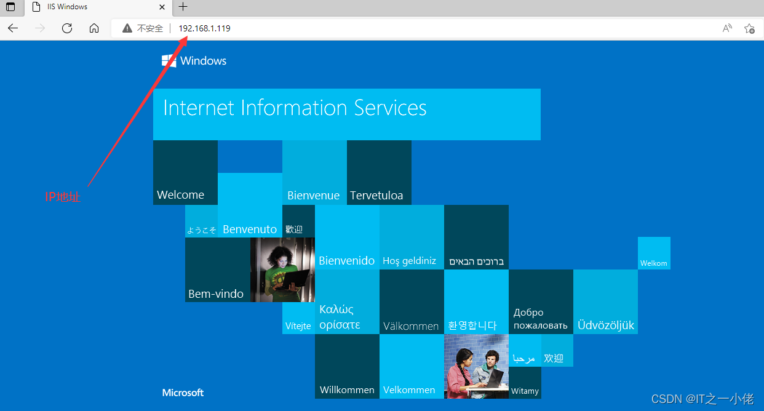Click the Bienvenue tile
Viewport: 764px width, 411px height.
(x=314, y=172)
